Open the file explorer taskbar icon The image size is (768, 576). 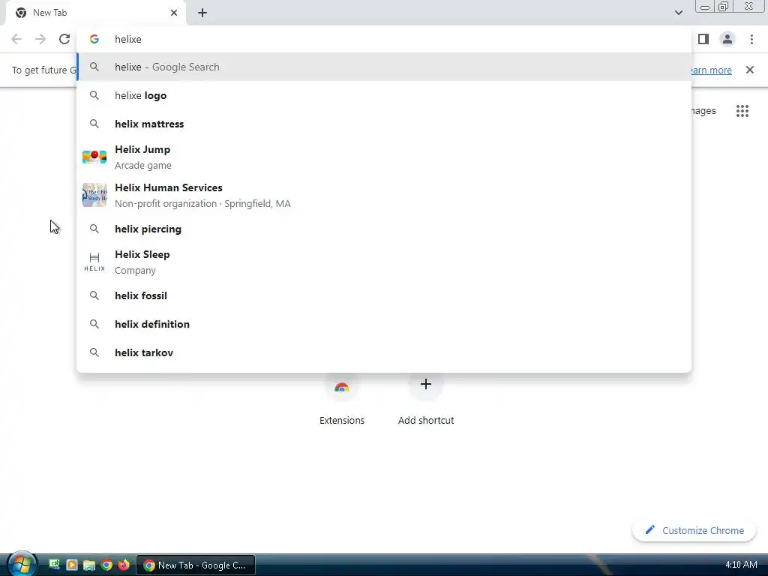pyautogui.click(x=89, y=565)
